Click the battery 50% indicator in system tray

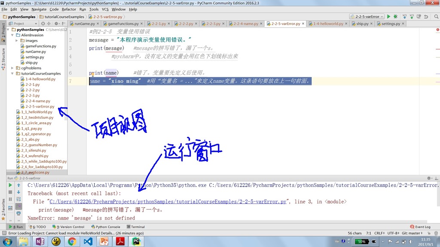[362, 241]
